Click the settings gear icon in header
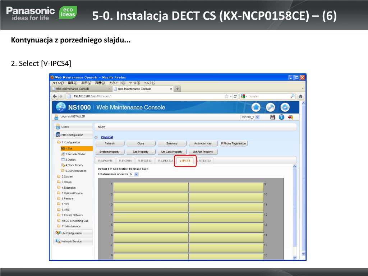368x276 pixels. [x=285, y=107]
